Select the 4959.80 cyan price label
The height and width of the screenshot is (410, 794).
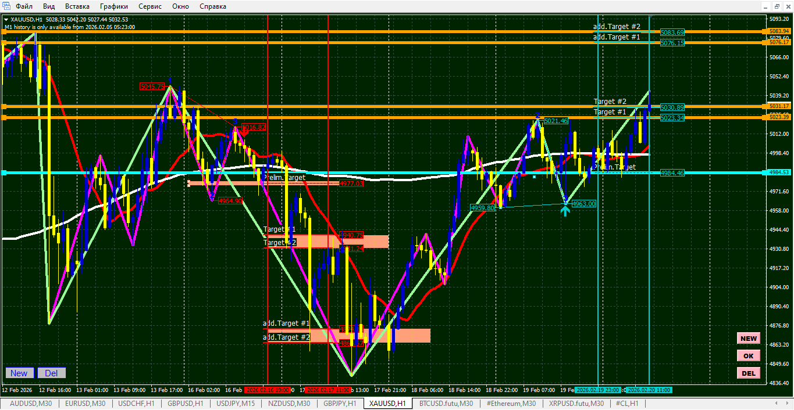click(482, 207)
